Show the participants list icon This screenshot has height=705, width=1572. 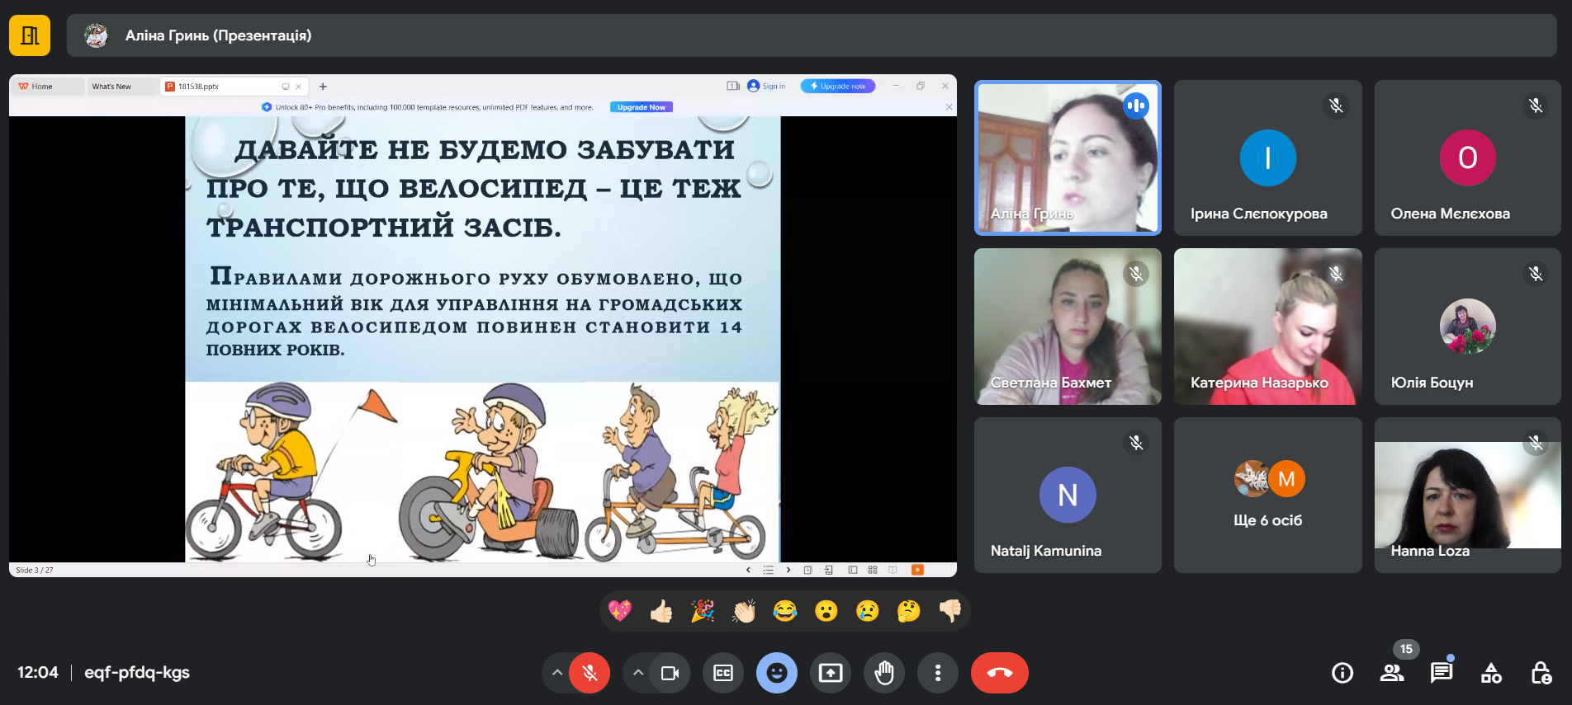click(x=1392, y=673)
